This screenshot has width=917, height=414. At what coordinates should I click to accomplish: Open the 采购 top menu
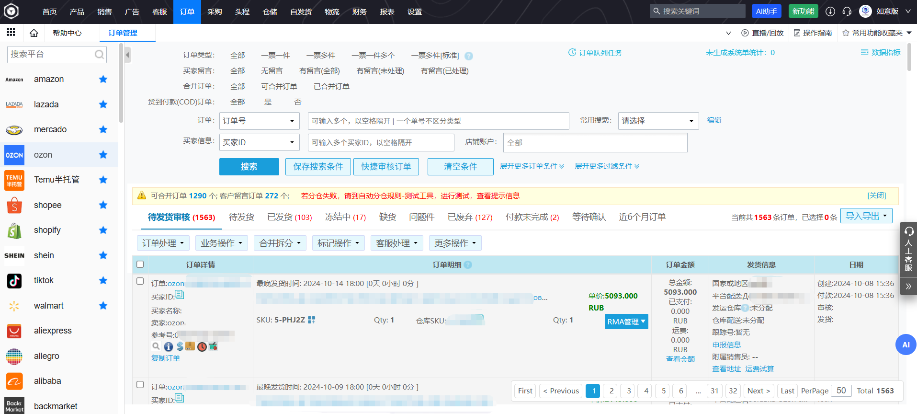[x=215, y=11]
